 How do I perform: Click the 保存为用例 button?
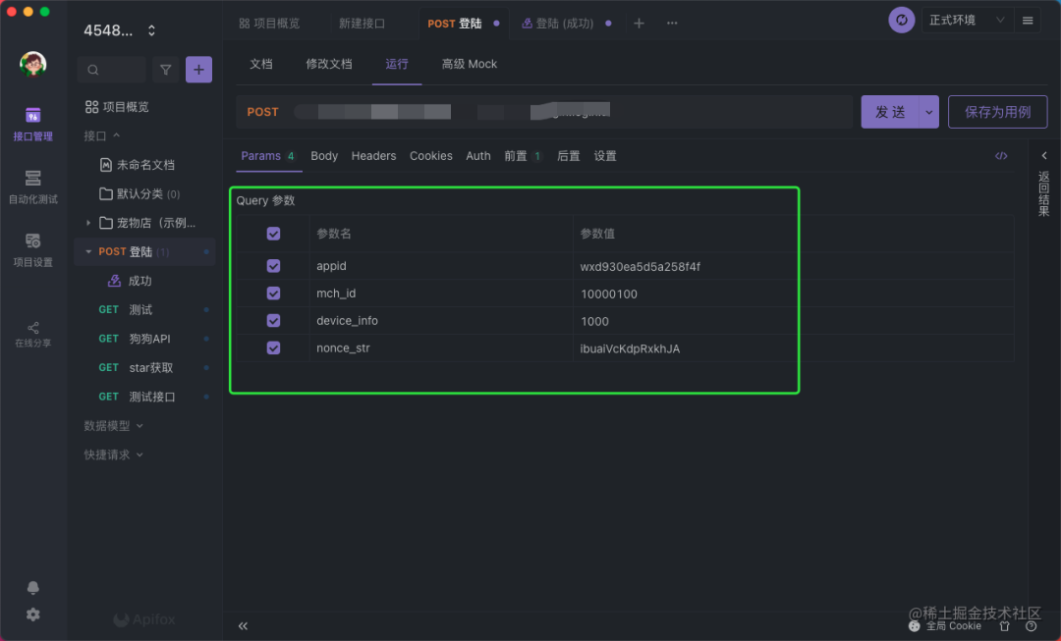[997, 112]
